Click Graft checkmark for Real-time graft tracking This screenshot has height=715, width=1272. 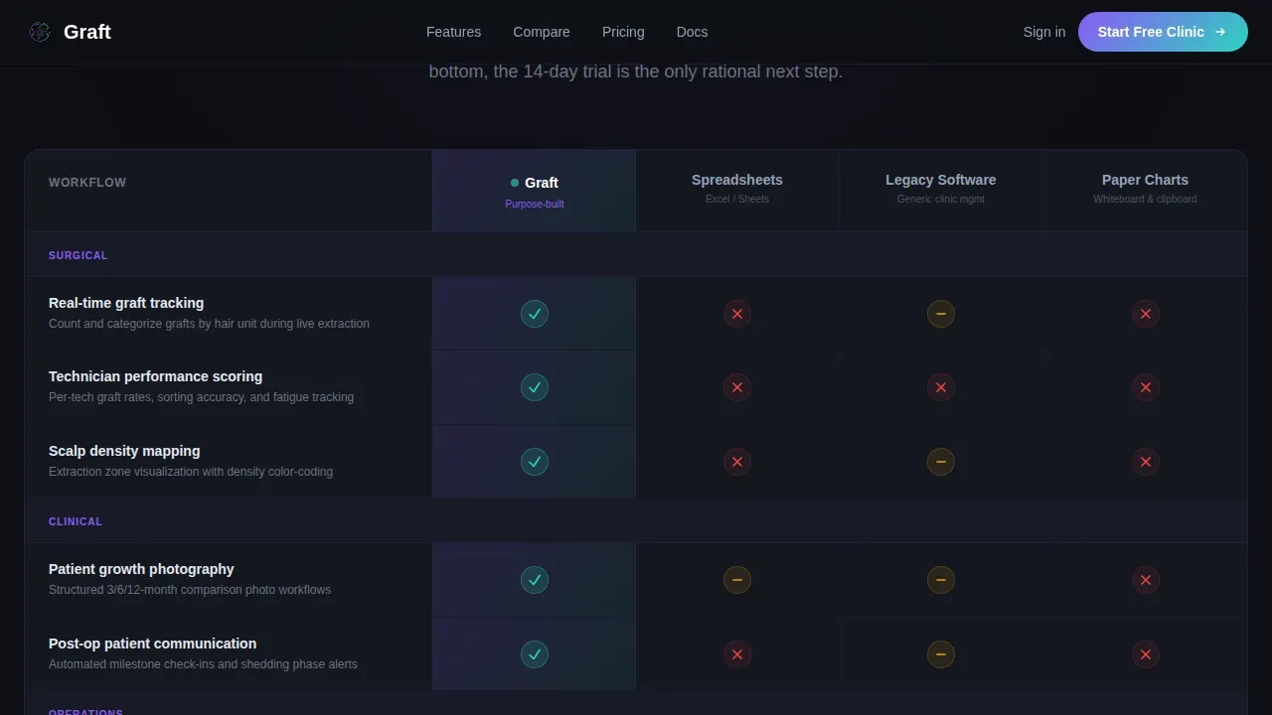[535, 314]
